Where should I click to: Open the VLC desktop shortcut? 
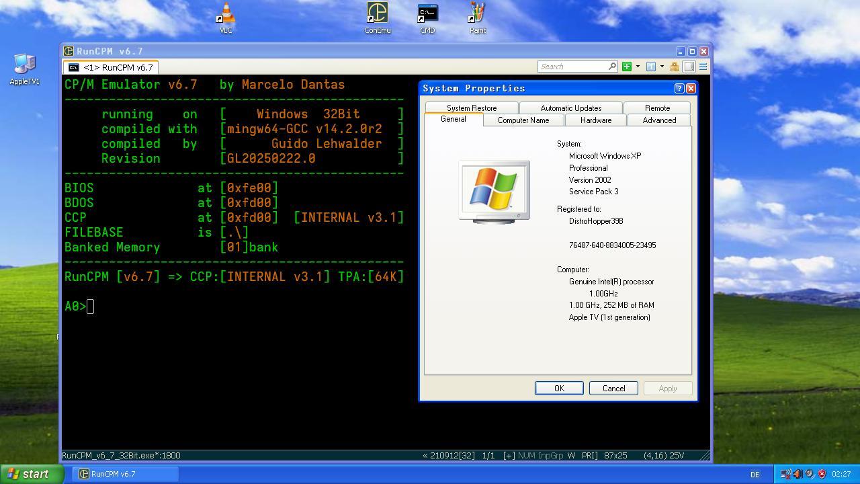(226, 17)
